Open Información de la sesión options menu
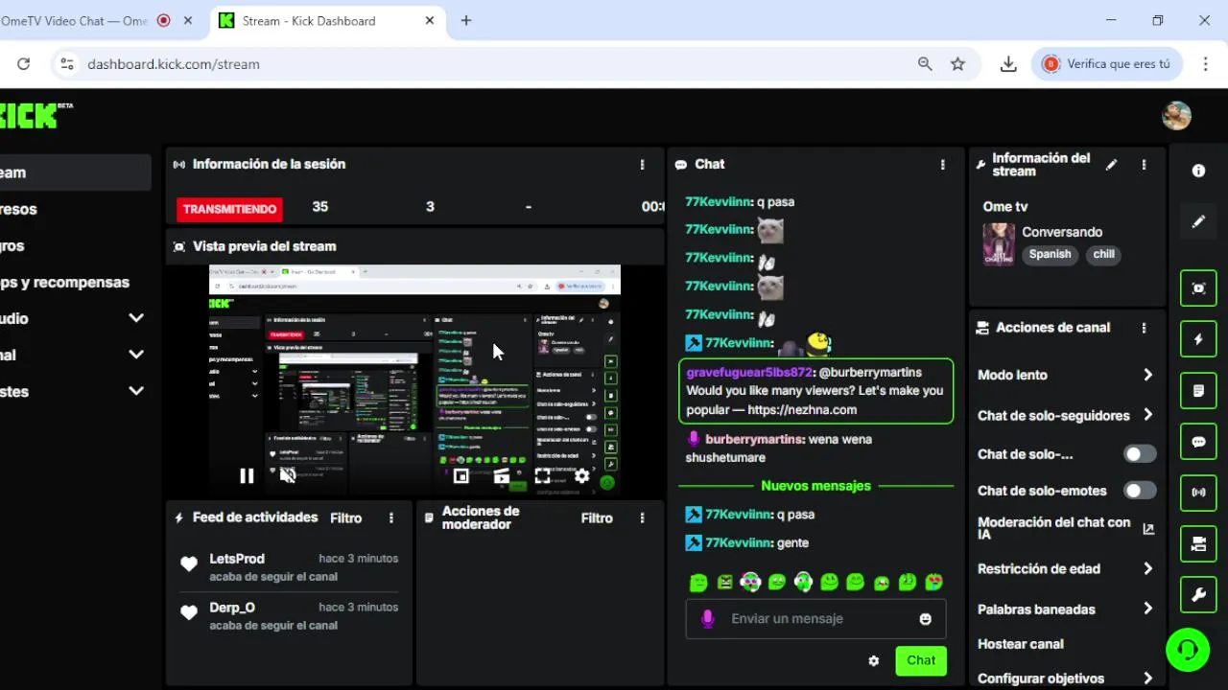 [x=642, y=165]
